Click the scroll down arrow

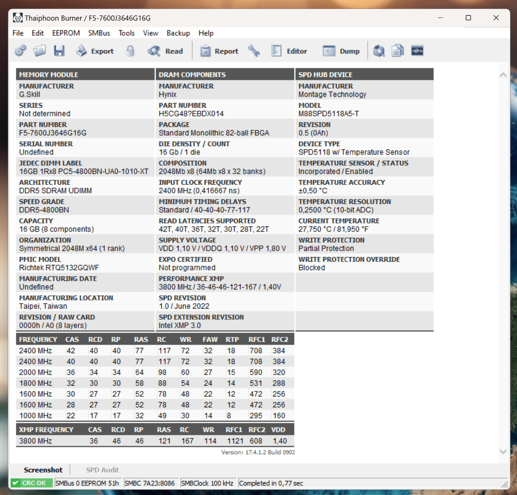click(x=503, y=451)
